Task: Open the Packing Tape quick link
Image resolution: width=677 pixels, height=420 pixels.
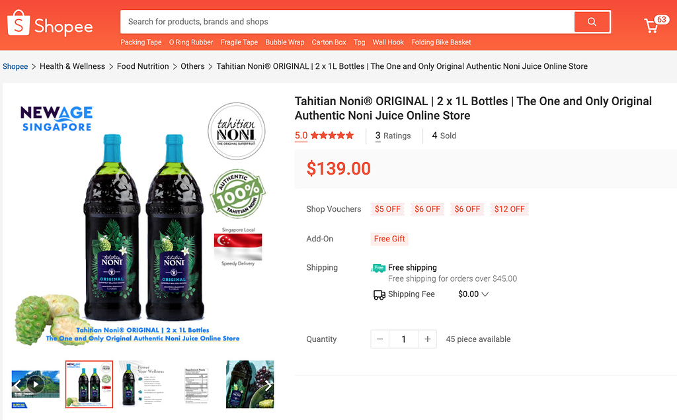Action: pyautogui.click(x=141, y=42)
